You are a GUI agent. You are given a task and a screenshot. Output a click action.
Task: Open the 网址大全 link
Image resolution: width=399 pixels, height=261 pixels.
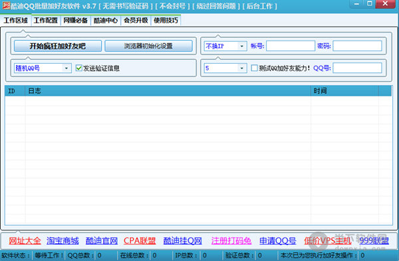click(x=25, y=240)
